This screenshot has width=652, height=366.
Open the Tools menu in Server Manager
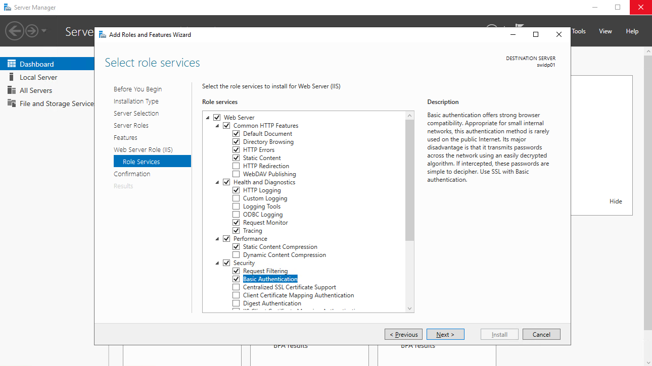579,31
